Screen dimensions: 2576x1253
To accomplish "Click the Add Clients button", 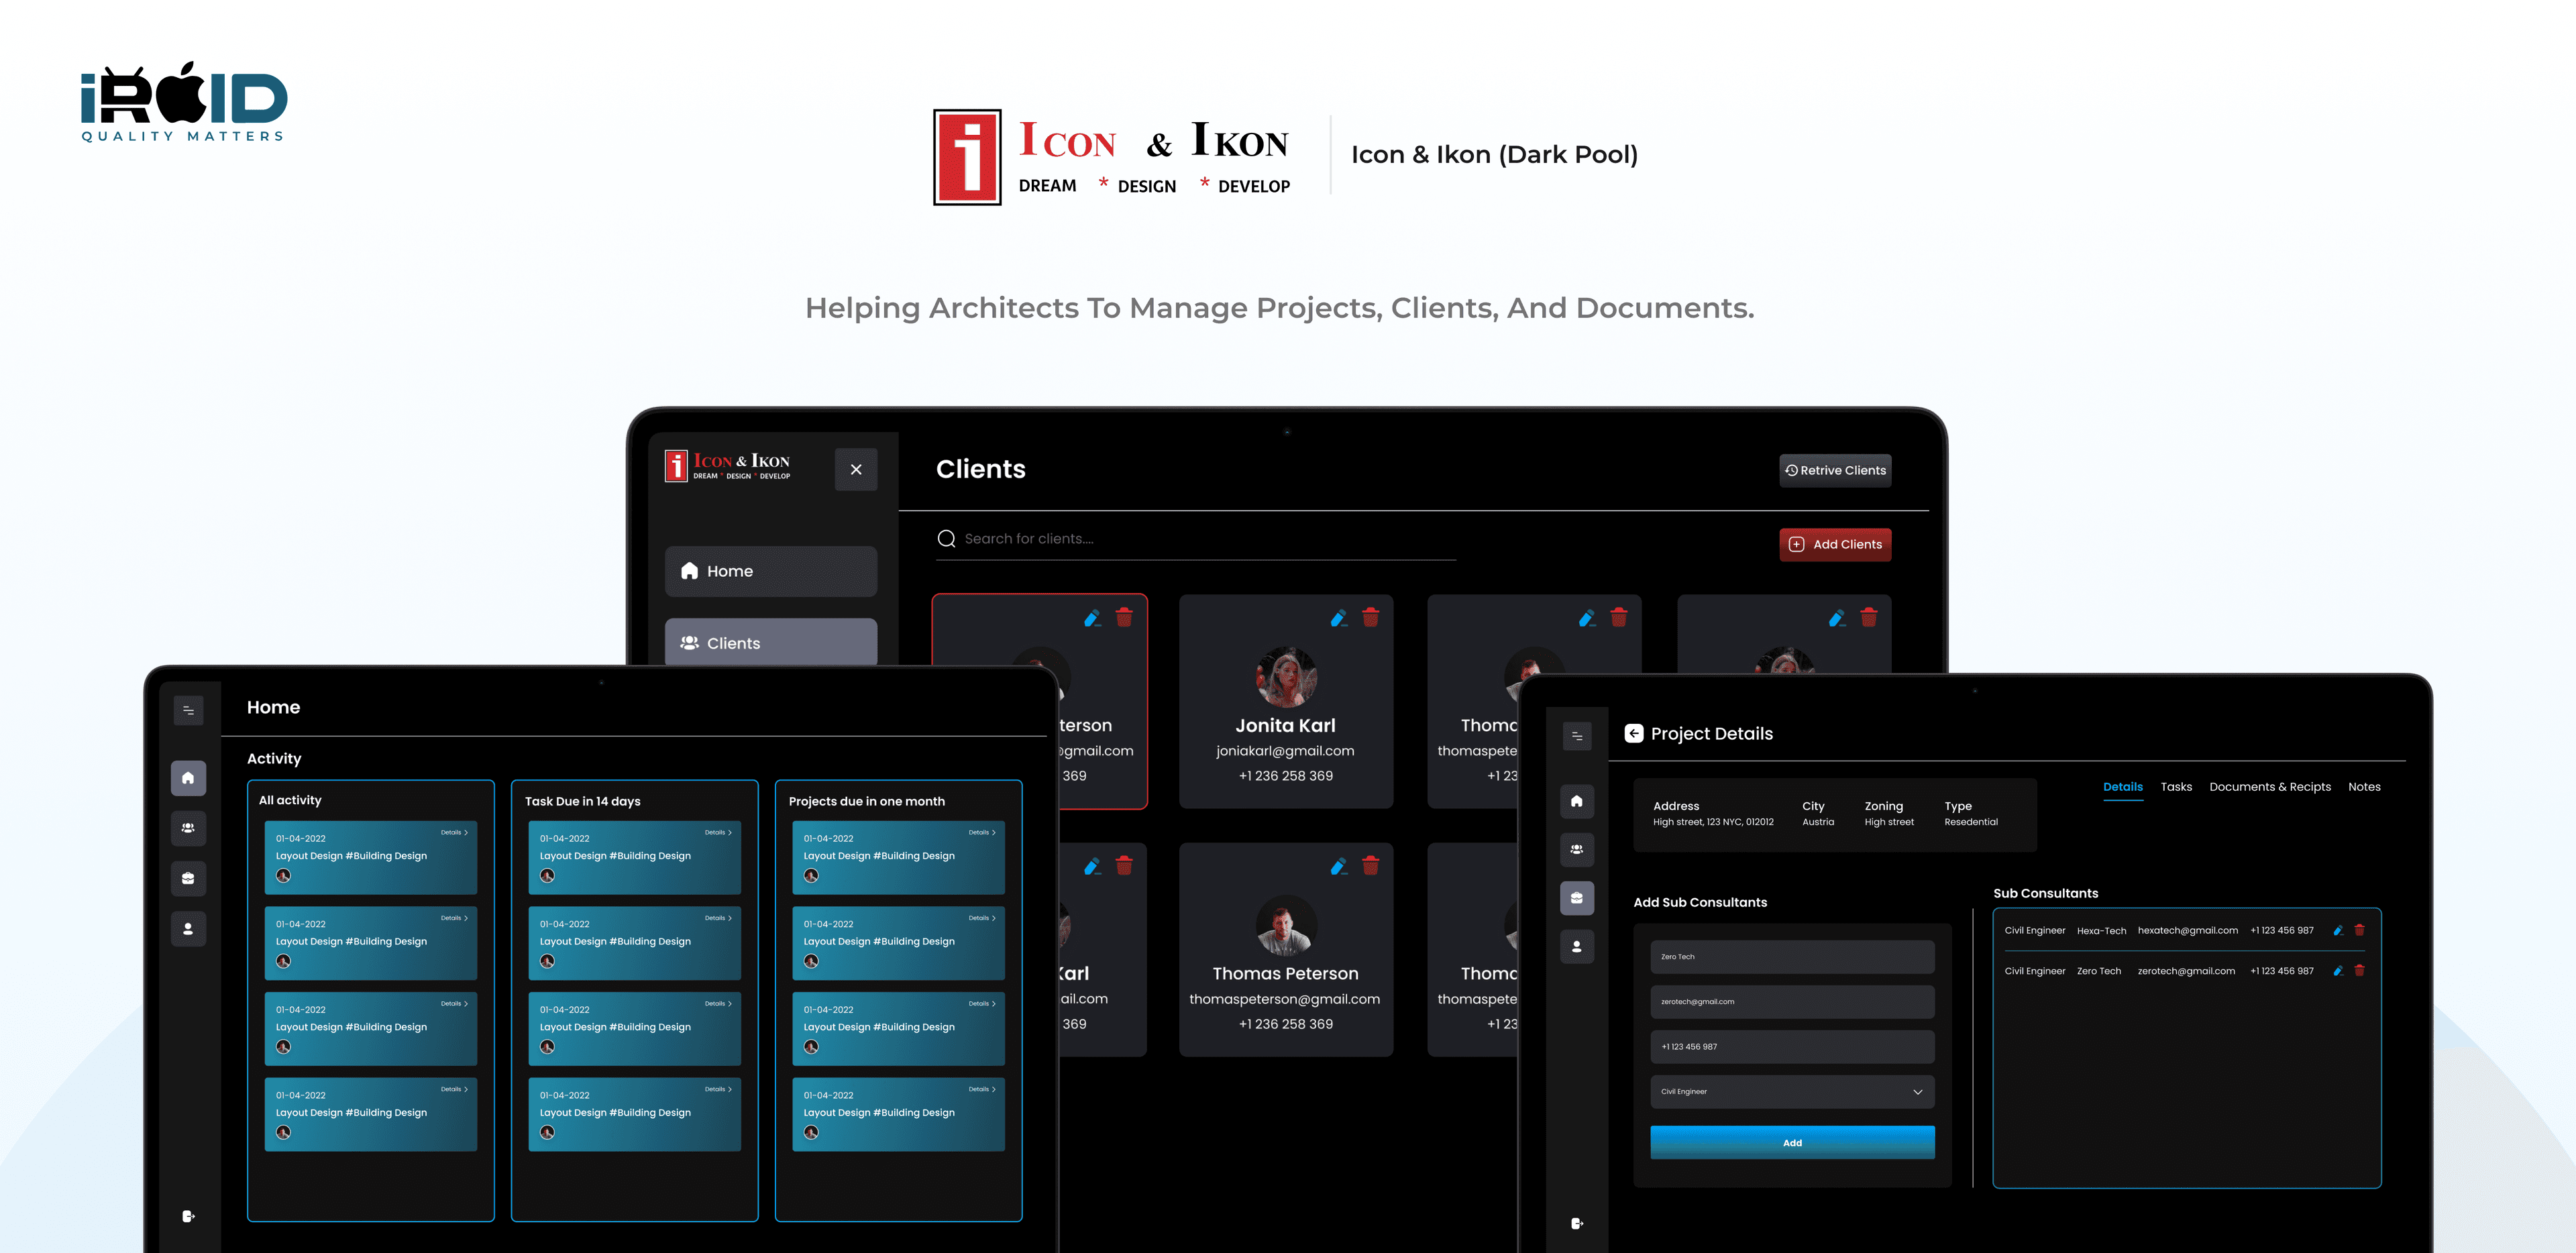I will [1835, 544].
